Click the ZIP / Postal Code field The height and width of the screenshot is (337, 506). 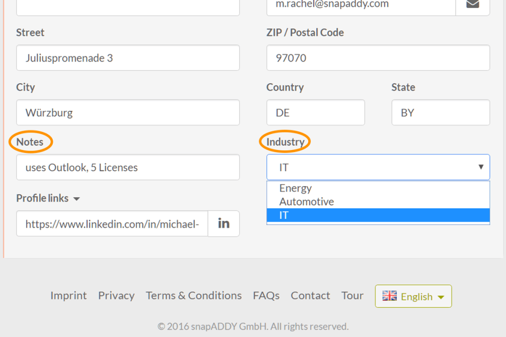pos(378,58)
